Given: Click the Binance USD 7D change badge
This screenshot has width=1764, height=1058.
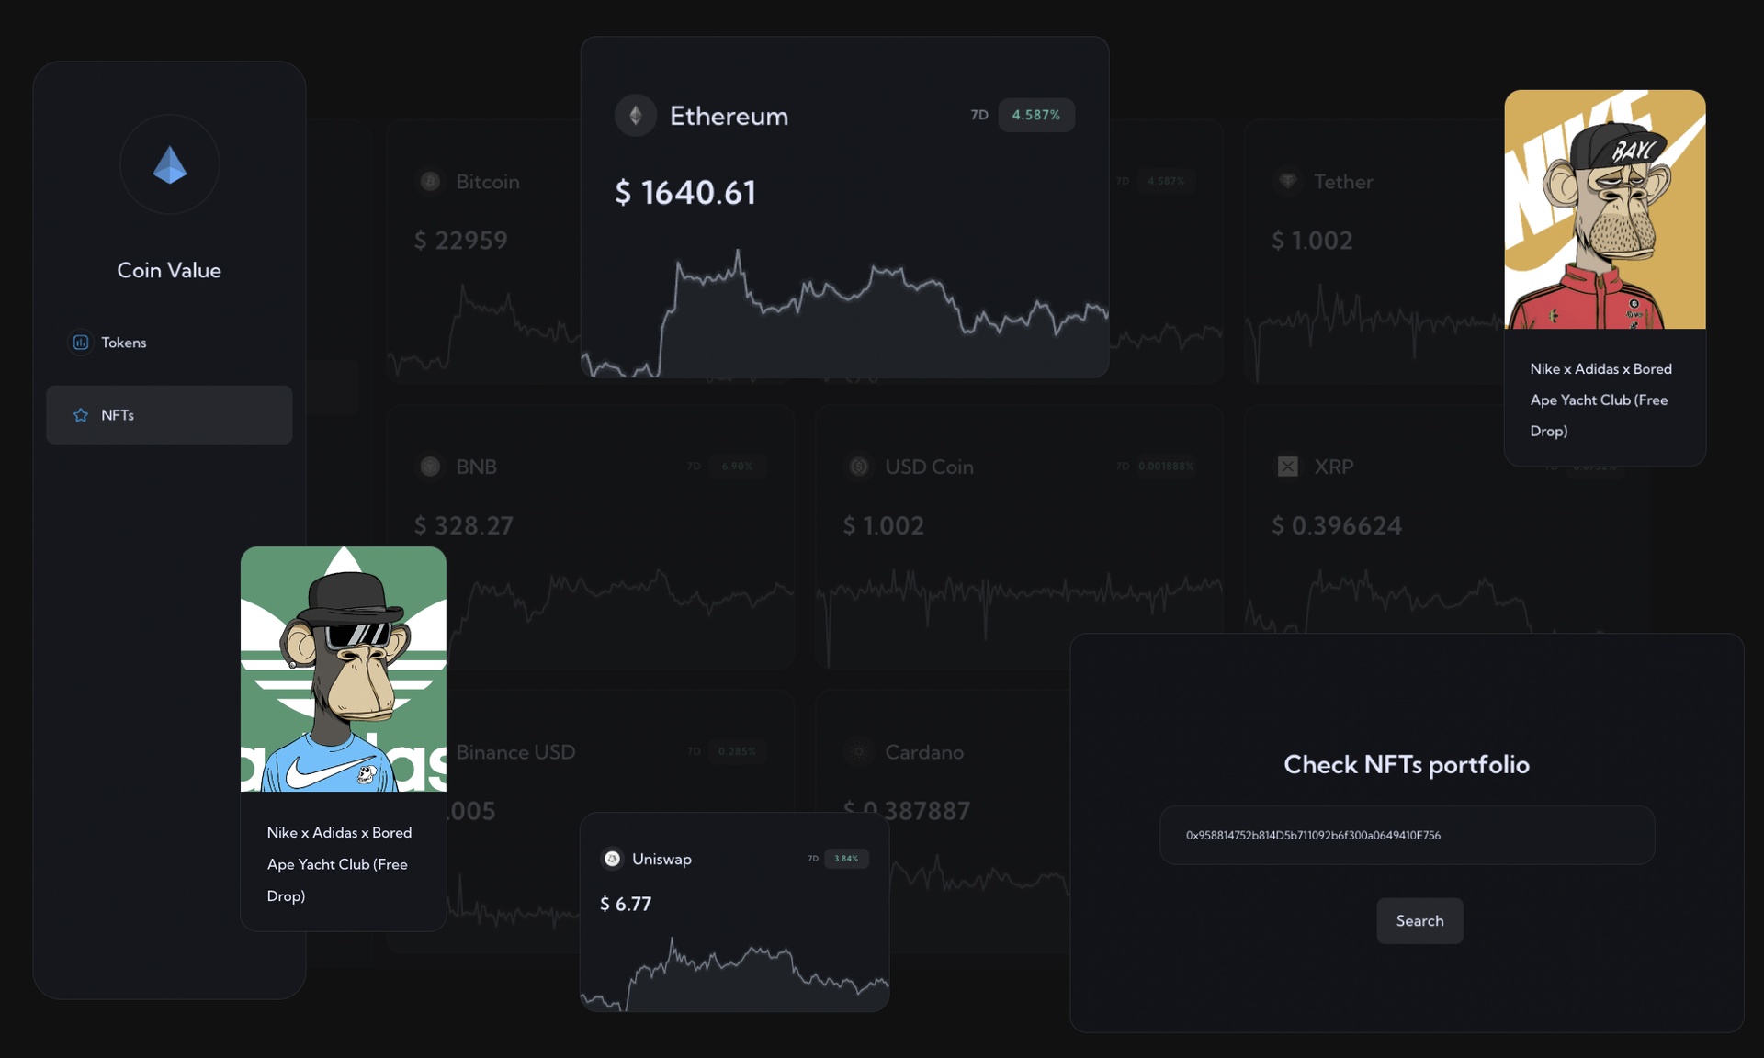Looking at the screenshot, I should (x=737, y=751).
